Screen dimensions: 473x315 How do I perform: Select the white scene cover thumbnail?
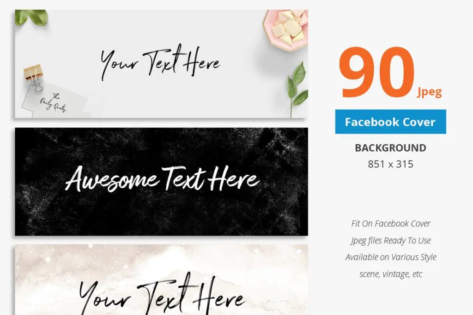[161, 64]
